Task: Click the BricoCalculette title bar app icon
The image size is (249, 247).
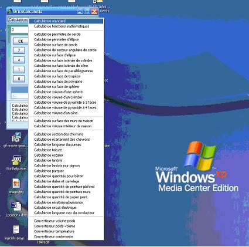Action: tap(9, 12)
